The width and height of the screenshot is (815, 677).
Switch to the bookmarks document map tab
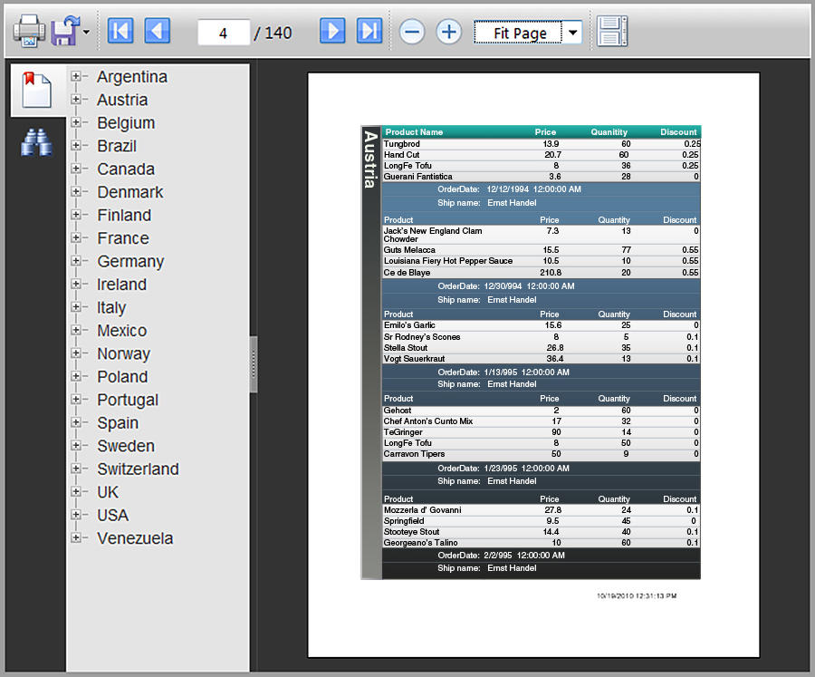point(36,89)
